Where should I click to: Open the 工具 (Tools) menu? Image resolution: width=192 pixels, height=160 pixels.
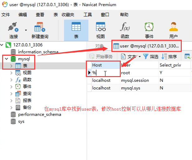pos(87,15)
